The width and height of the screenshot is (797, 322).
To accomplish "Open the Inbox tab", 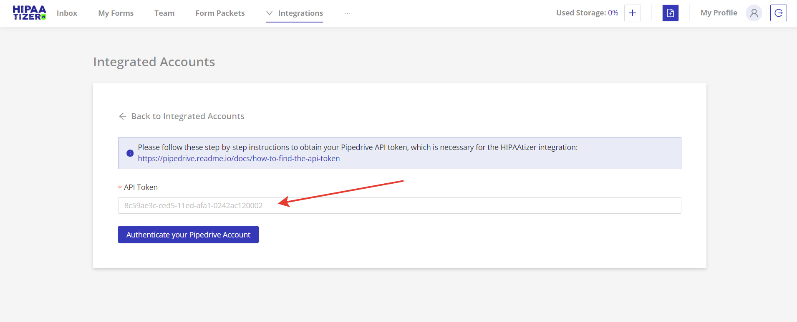I will [67, 13].
